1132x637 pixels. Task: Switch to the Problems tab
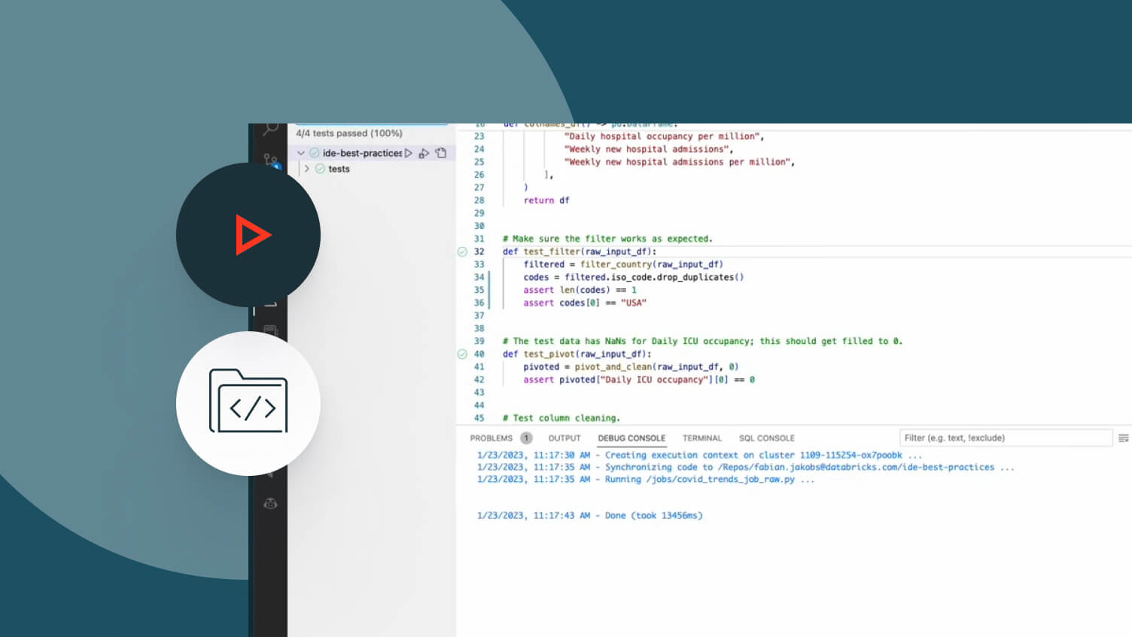tap(491, 438)
